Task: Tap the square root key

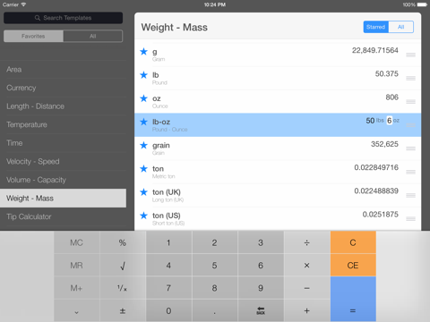Action: tap(123, 266)
